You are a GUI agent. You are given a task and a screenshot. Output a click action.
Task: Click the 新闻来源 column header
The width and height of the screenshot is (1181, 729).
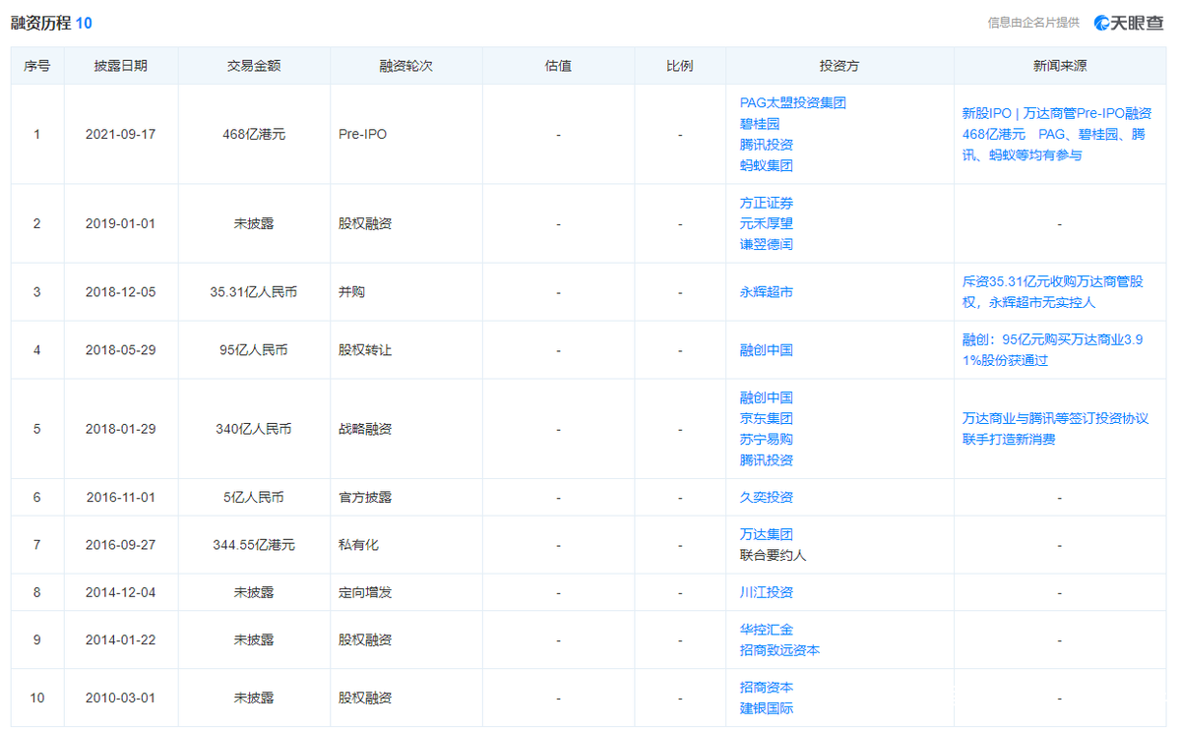coord(1060,66)
